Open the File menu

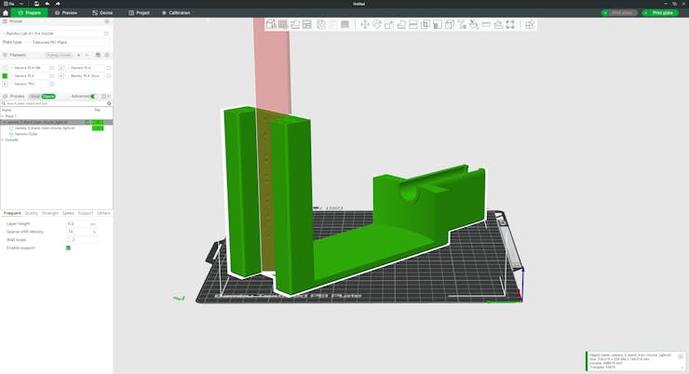click(x=9, y=4)
